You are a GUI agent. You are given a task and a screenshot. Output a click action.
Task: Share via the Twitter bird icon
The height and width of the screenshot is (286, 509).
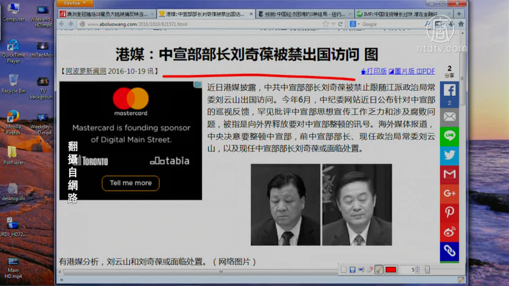449,155
